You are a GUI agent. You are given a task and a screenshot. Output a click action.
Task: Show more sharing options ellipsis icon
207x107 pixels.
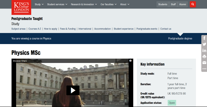[x=204, y=69]
